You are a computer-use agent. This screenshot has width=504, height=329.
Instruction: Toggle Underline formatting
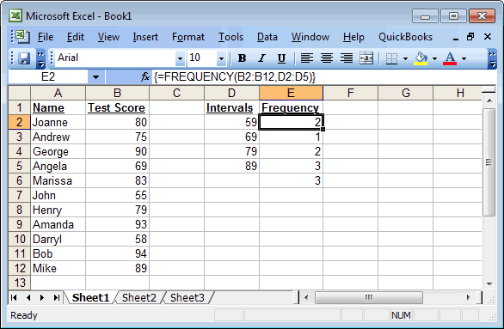point(281,58)
